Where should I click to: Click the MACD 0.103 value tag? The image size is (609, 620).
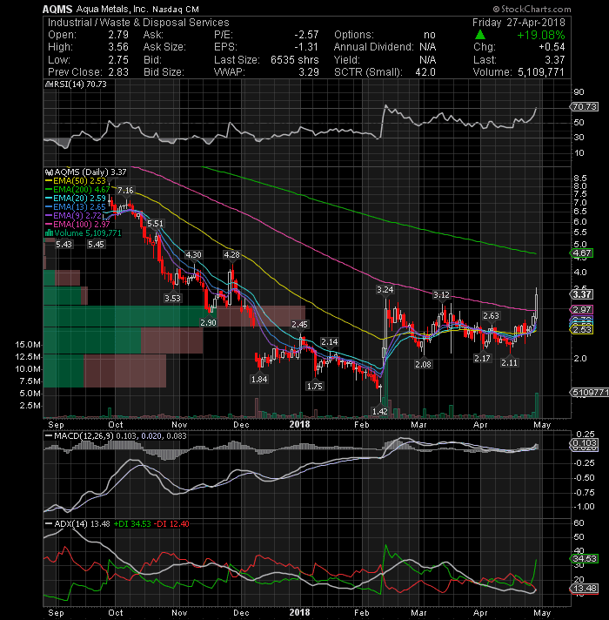(584, 443)
